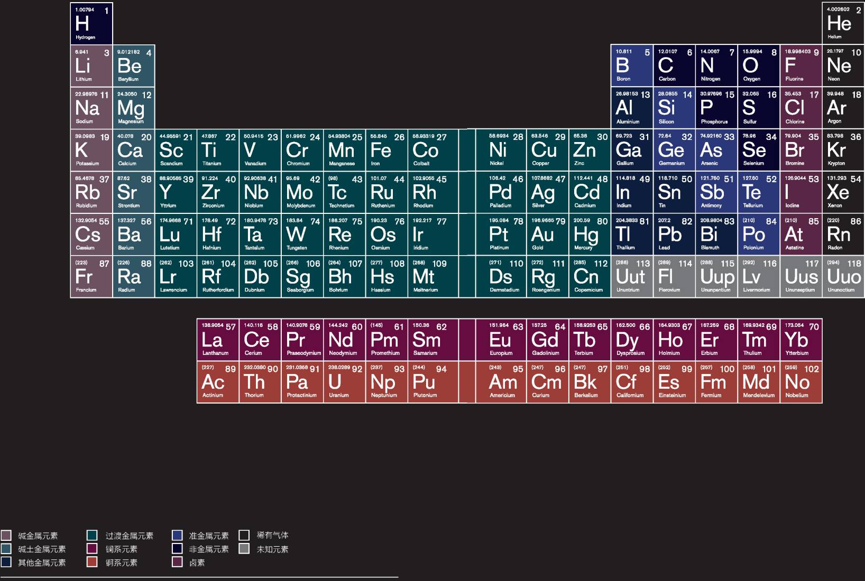Viewport: 865px width, 581px height.
Task: Select the Zinc (Zn) element
Action: (x=590, y=150)
